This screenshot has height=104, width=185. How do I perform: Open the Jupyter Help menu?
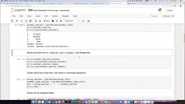(x=75, y=16)
